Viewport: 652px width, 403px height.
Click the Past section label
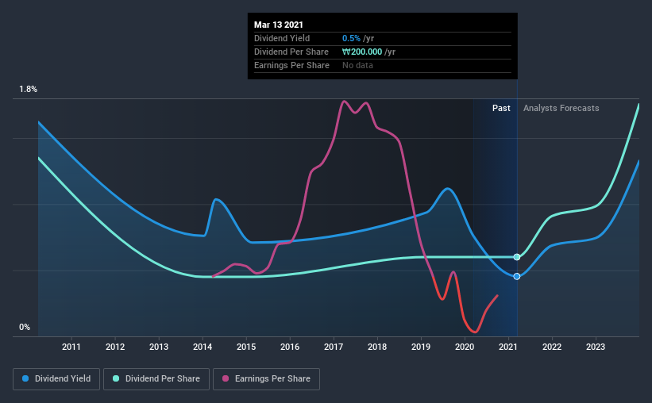tap(501, 108)
